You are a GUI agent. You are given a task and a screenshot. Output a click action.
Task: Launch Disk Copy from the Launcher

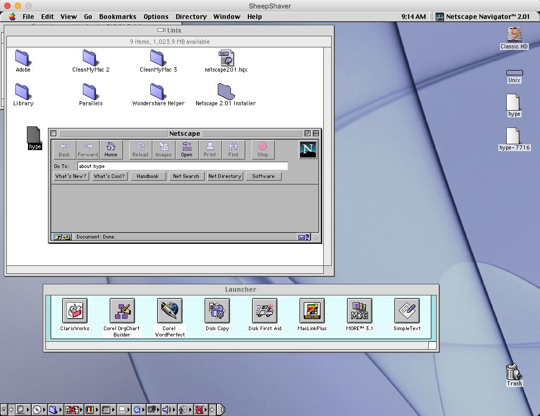point(217,311)
